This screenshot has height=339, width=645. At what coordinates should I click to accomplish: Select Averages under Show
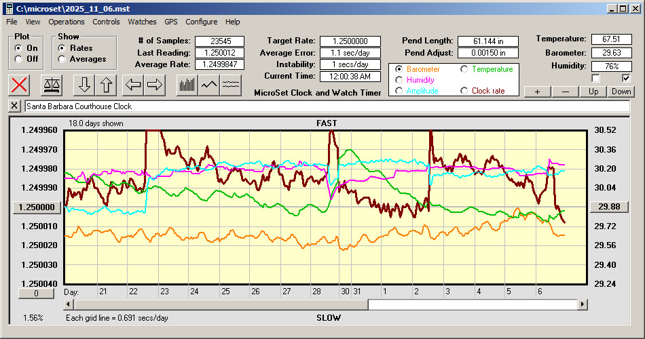pos(62,59)
